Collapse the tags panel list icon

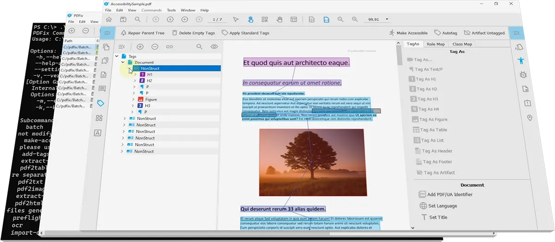coord(122,47)
